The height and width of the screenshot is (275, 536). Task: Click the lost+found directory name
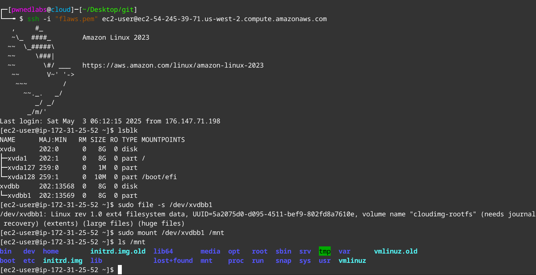click(173, 261)
